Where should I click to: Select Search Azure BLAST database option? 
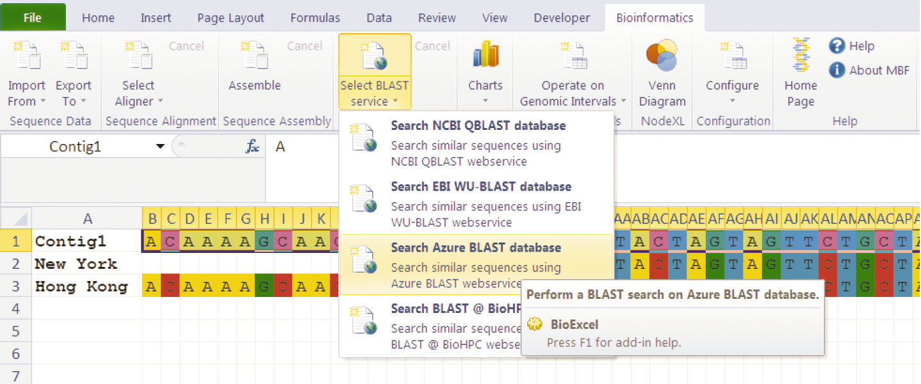(x=477, y=265)
